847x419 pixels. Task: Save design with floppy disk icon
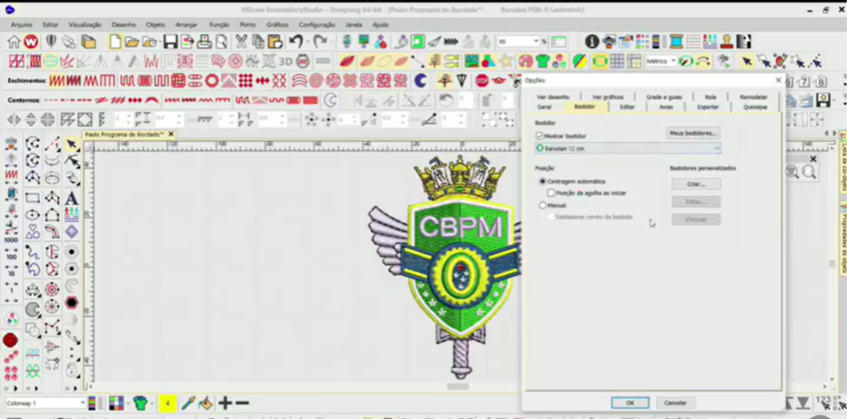click(170, 41)
